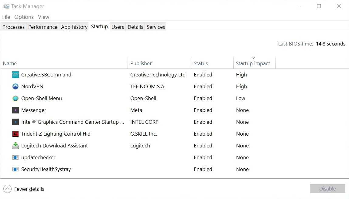The height and width of the screenshot is (199, 349).
Task: Click the Logitech Download Assistant icon
Action: coord(15,146)
